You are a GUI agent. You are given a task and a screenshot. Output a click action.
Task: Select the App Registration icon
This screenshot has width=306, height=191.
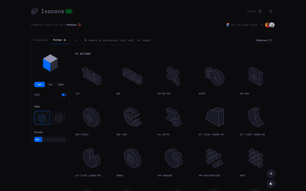(214, 158)
